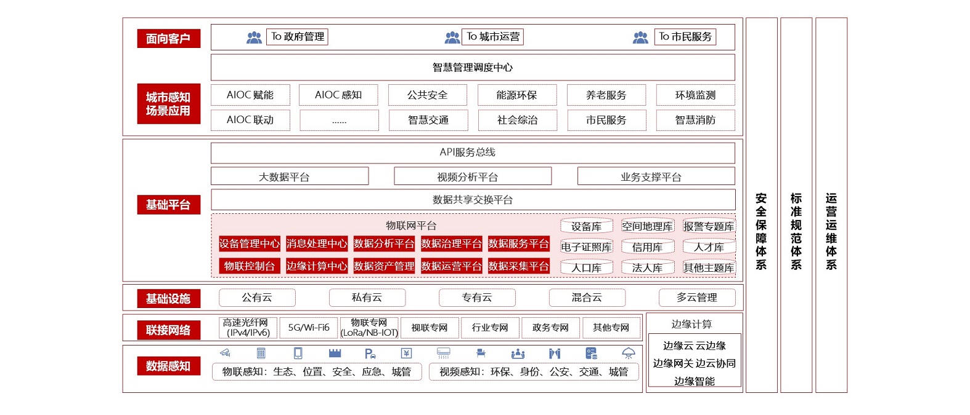Click the people icon beside To 市民服务

tap(640, 38)
